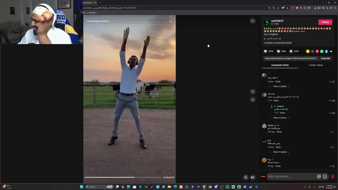Like the comment showing 9 likes
The height and width of the screenshot is (190, 338).
331,147
